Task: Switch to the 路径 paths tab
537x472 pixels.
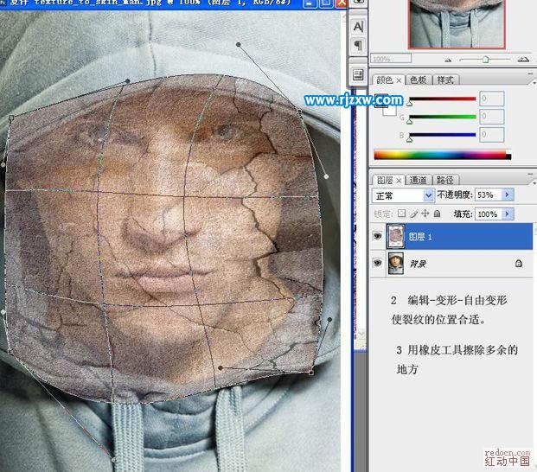Action: tap(445, 180)
